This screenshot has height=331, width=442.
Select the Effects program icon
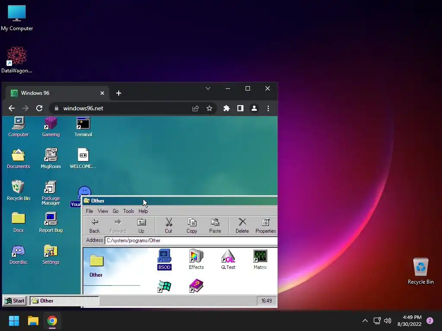tap(196, 259)
